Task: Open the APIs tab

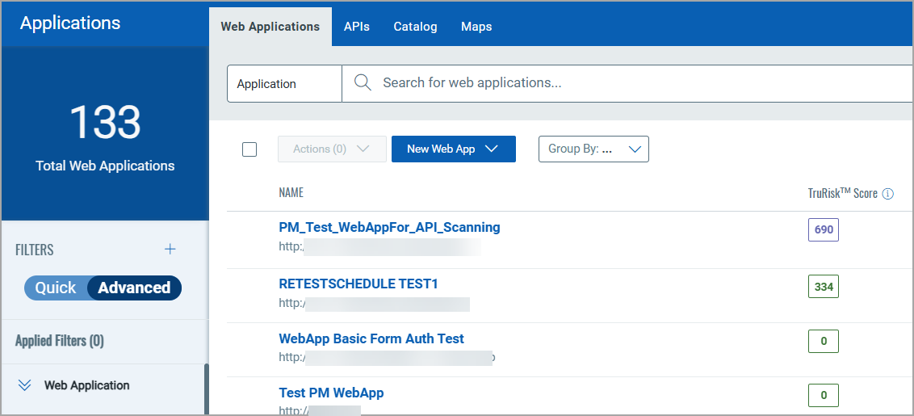Action: point(356,27)
